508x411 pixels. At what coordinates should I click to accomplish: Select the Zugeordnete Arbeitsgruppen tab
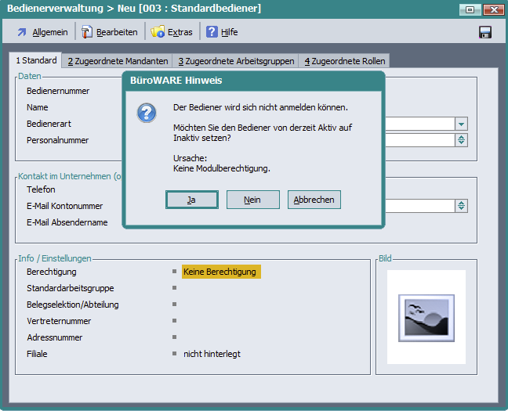(x=236, y=61)
